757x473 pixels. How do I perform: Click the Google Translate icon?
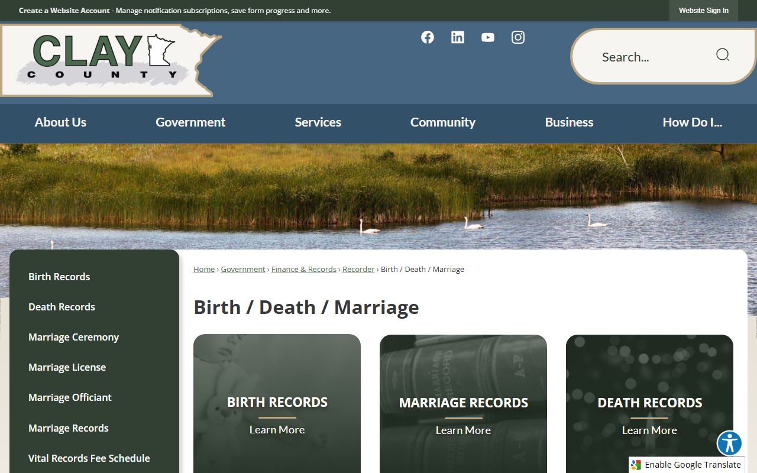[636, 465]
